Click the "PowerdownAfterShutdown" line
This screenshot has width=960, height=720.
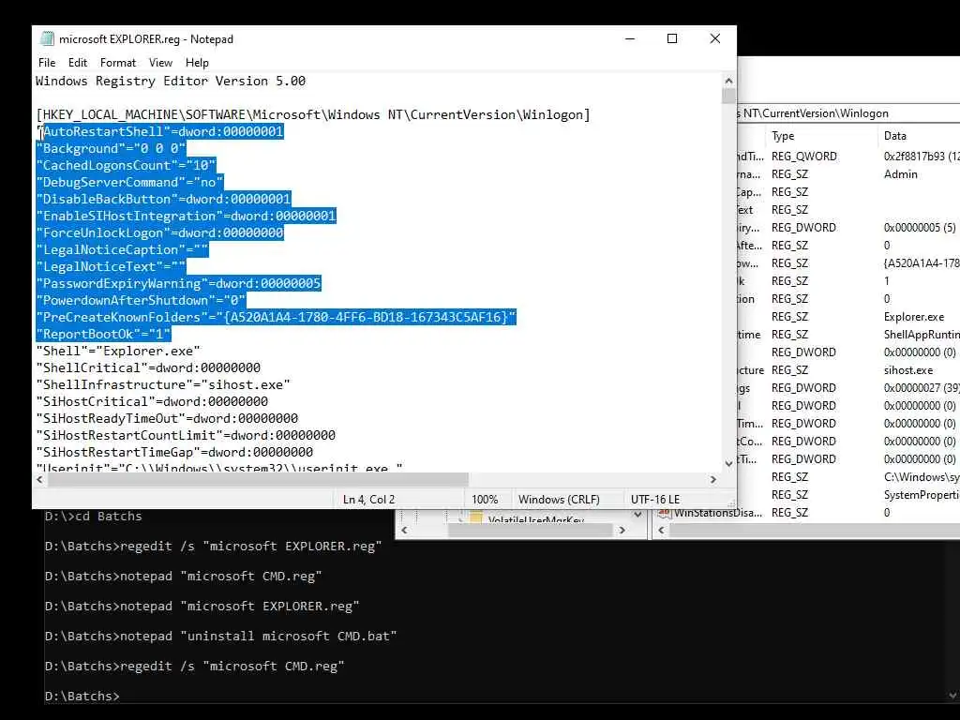tap(141, 300)
